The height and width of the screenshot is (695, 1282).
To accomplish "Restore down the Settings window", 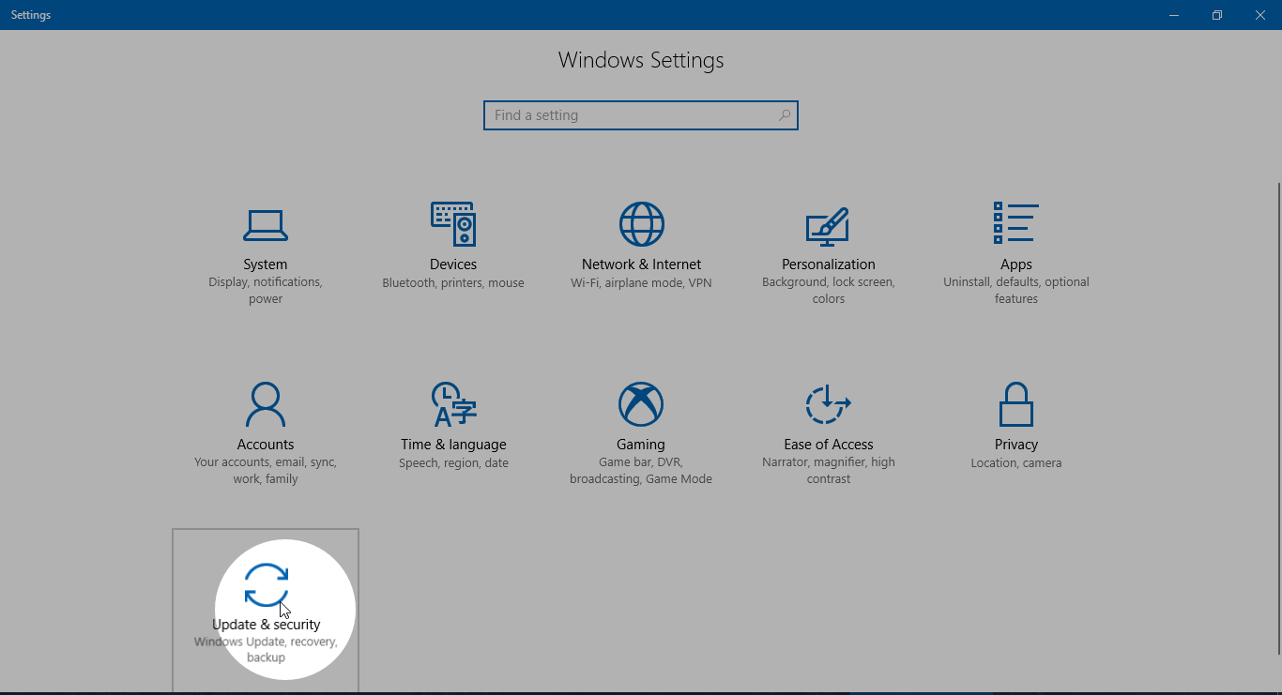I will pos(1217,15).
